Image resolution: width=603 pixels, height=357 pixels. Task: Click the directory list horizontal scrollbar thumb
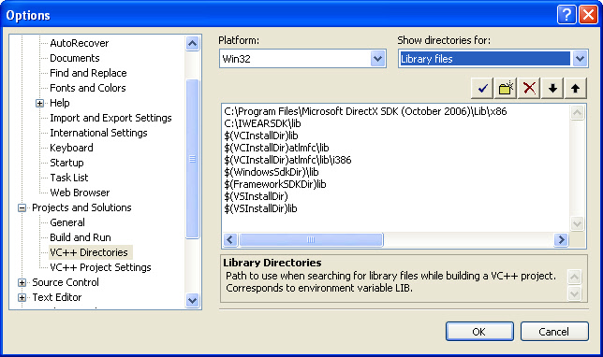pos(311,240)
